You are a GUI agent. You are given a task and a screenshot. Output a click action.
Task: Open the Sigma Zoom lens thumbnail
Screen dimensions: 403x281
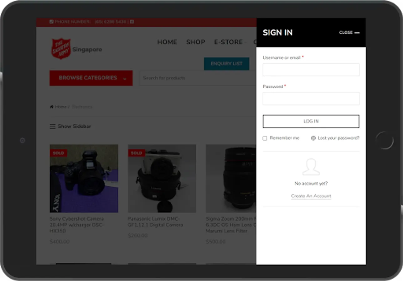click(231, 178)
